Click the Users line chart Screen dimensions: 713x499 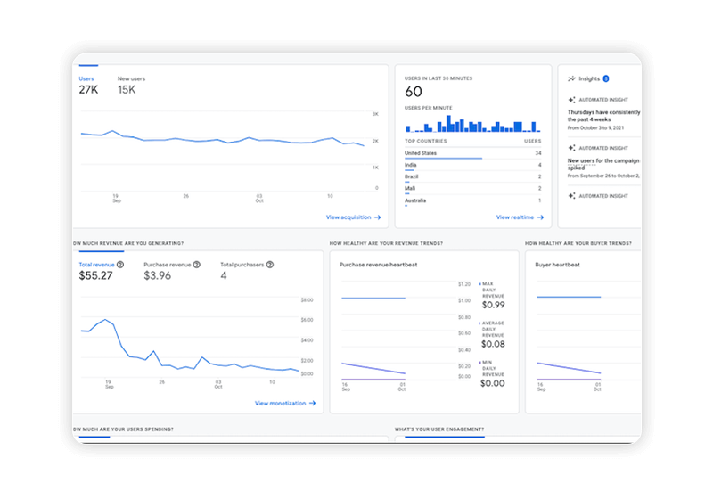(x=223, y=150)
